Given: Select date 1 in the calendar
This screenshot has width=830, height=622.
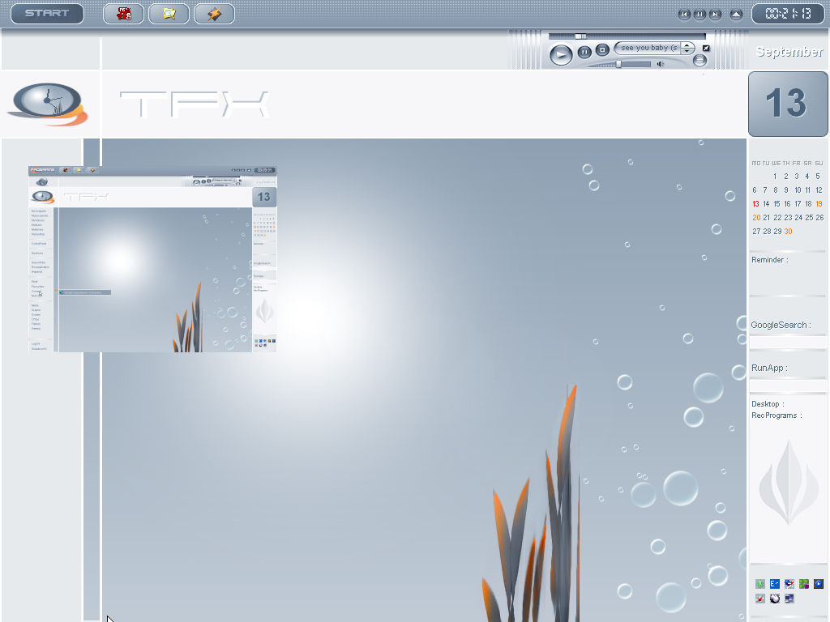Looking at the screenshot, I should [775, 176].
